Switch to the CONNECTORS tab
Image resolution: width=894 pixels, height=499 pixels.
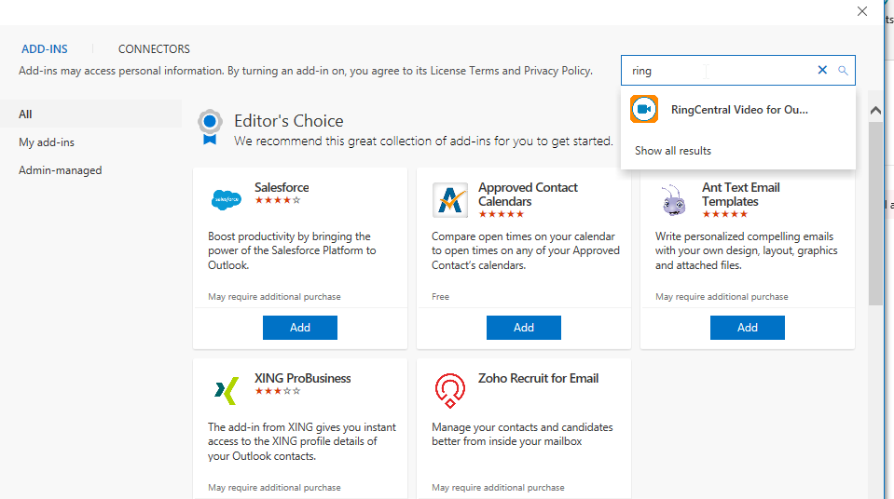(x=154, y=49)
